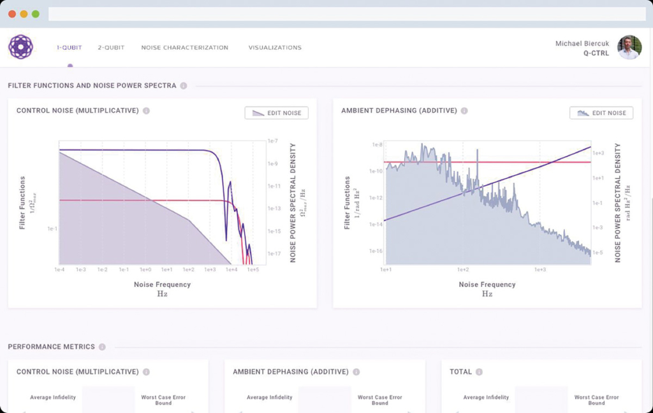The image size is (653, 413).
Task: Show info for Filter Functions and Noise Power Spectra
Action: click(184, 86)
